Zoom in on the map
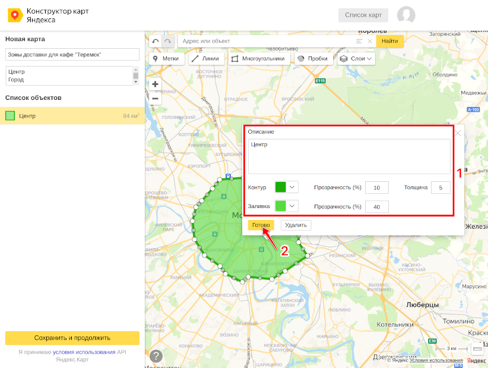488x368 pixels. coord(155,84)
